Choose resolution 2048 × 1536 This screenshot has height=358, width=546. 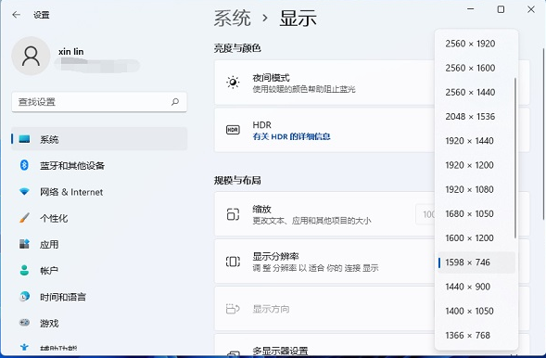pos(476,117)
